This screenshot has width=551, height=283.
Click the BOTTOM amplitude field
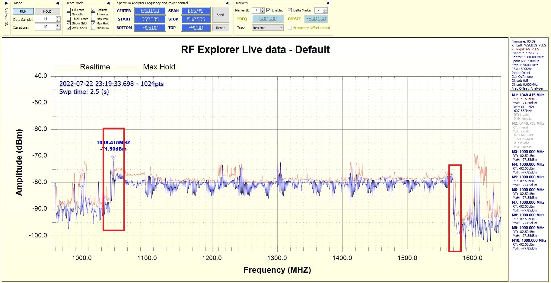[150, 28]
